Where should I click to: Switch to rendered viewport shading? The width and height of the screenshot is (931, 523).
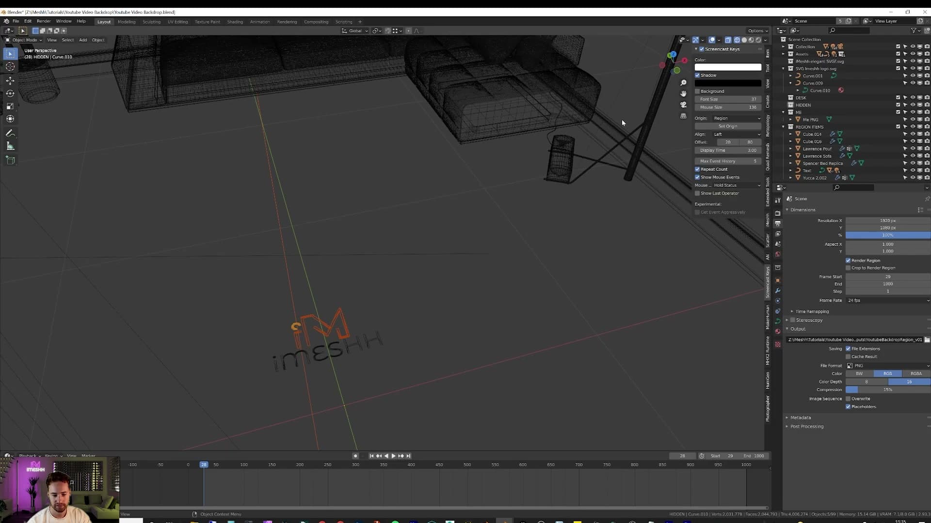point(758,40)
